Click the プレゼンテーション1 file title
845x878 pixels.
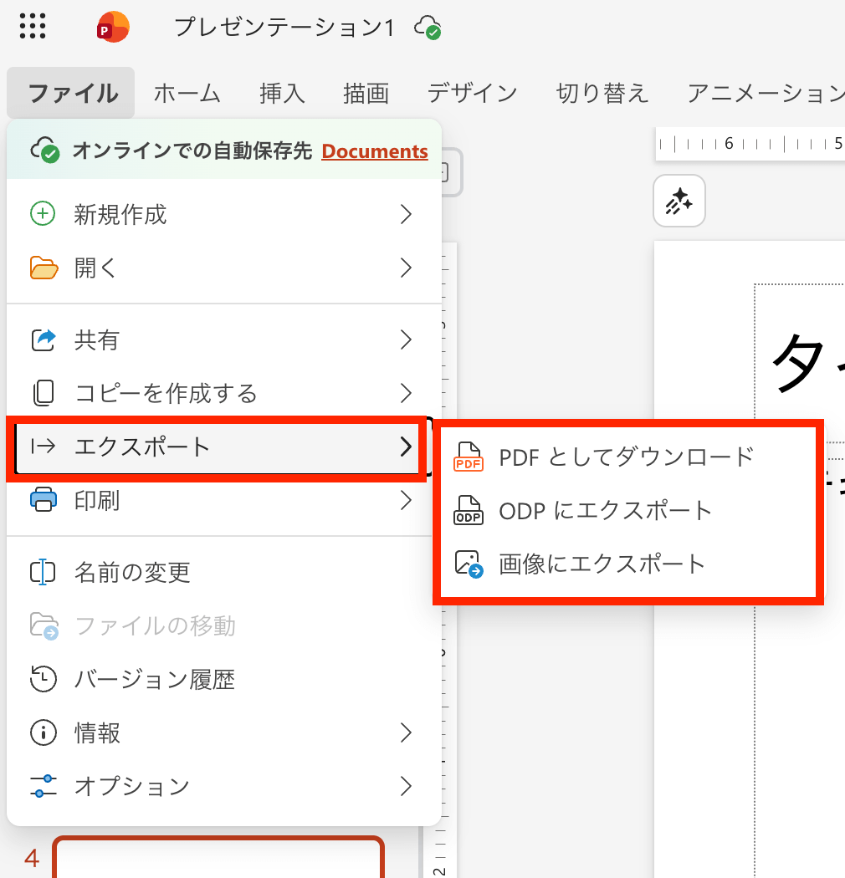point(284,28)
